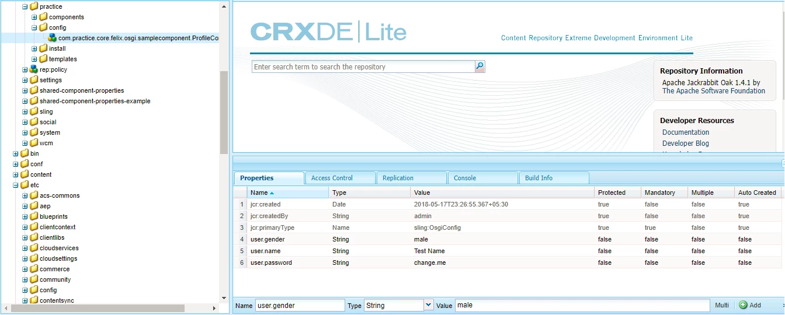The image size is (785, 315).
Task: Select the jcr:createdBy property row
Action: (x=508, y=216)
